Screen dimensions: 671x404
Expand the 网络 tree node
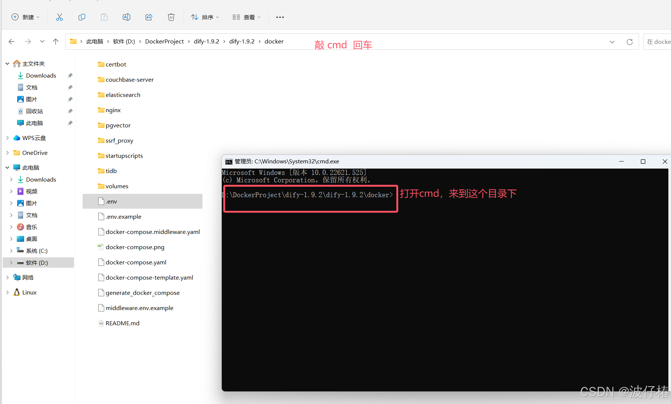(x=7, y=277)
